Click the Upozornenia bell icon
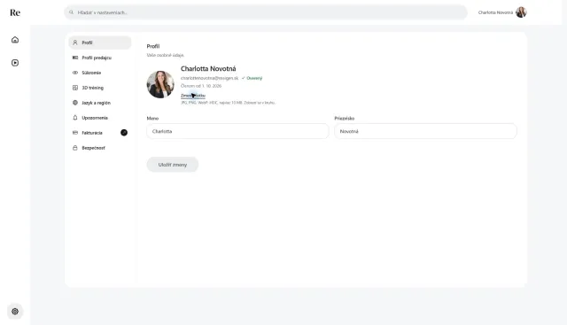This screenshot has height=325, width=567. click(75, 118)
